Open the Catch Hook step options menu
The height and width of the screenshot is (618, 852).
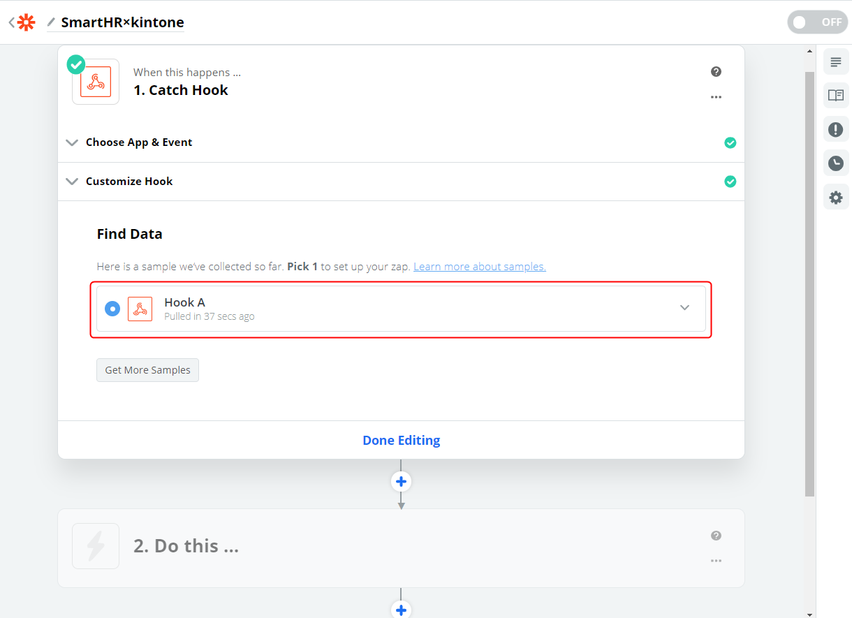tap(716, 97)
